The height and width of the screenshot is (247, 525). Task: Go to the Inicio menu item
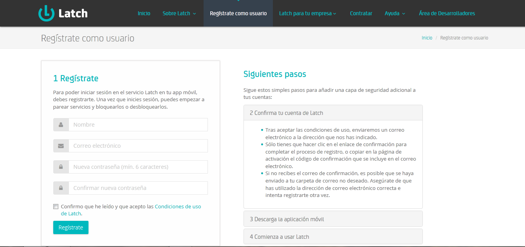point(144,13)
